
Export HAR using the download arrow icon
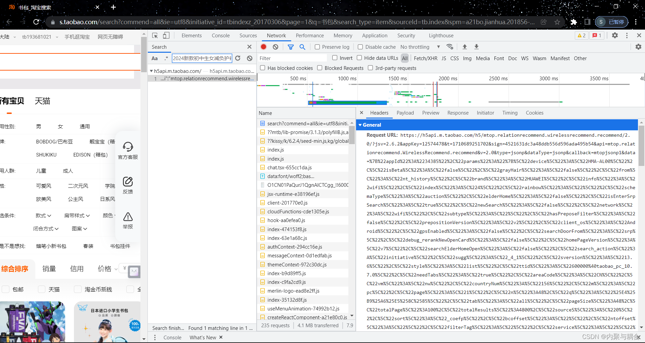[x=476, y=47]
